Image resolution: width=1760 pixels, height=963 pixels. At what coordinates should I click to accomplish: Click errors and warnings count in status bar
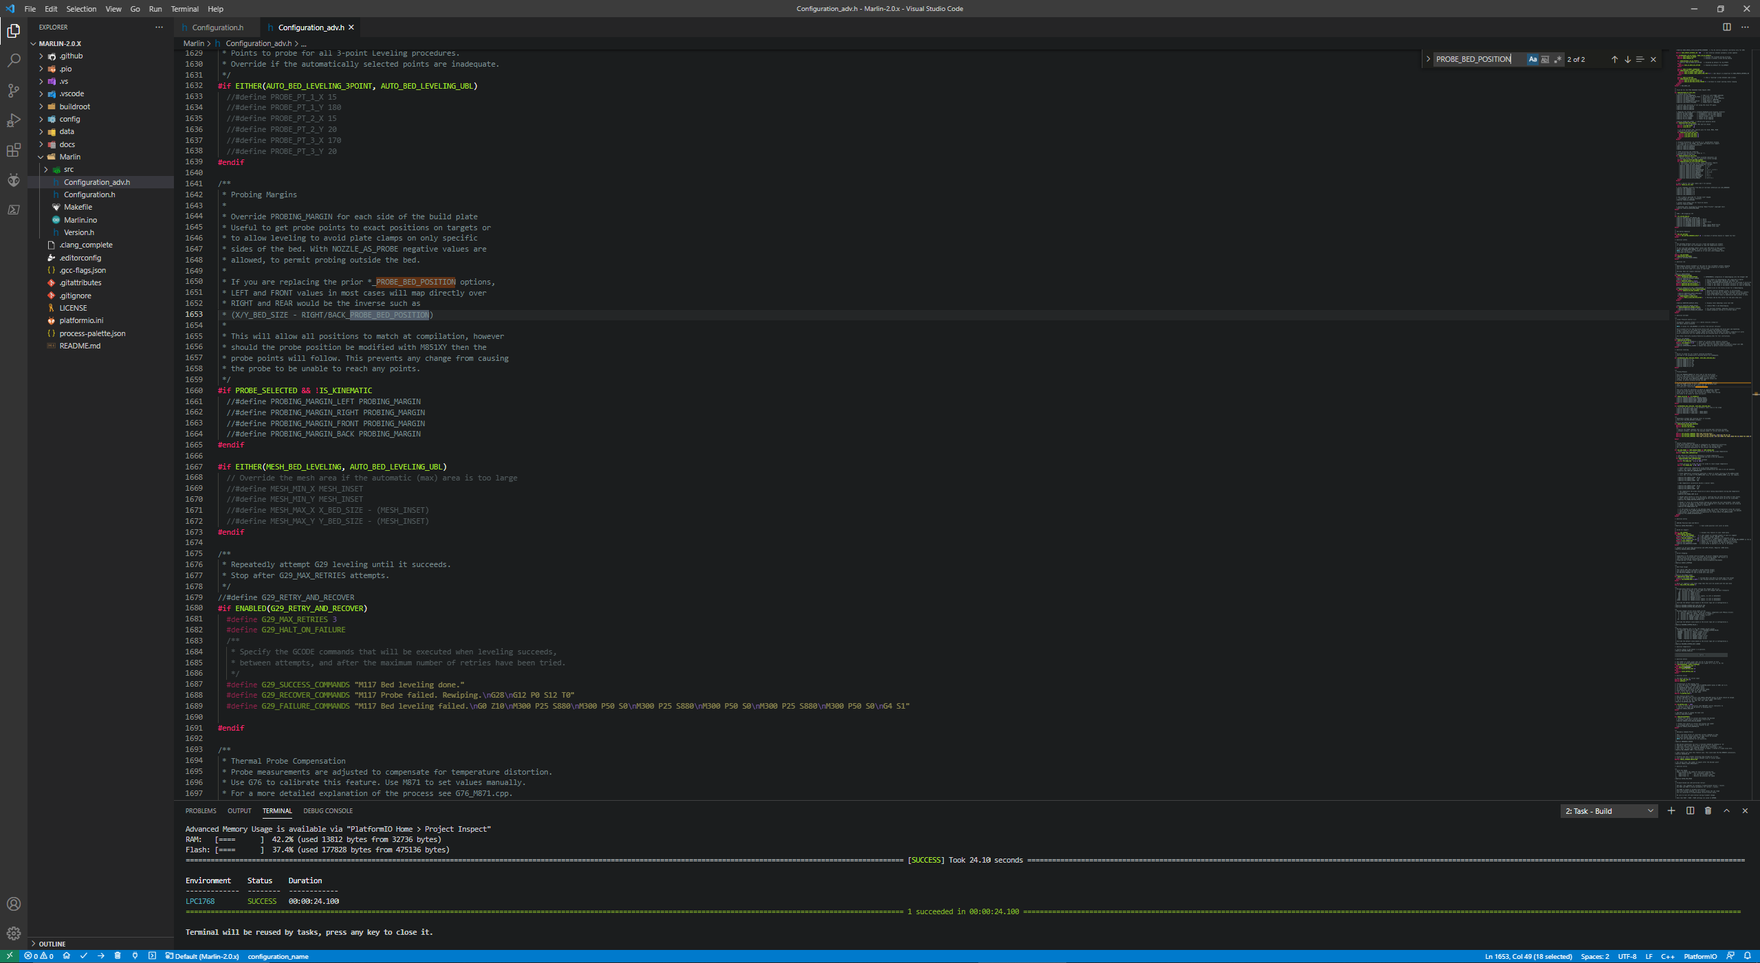click(x=38, y=955)
